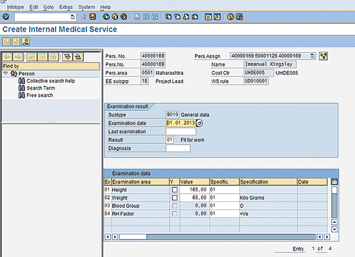Click the org structure icon beside Pers.Assgn
The width and height of the screenshot is (355, 257).
coord(323,56)
